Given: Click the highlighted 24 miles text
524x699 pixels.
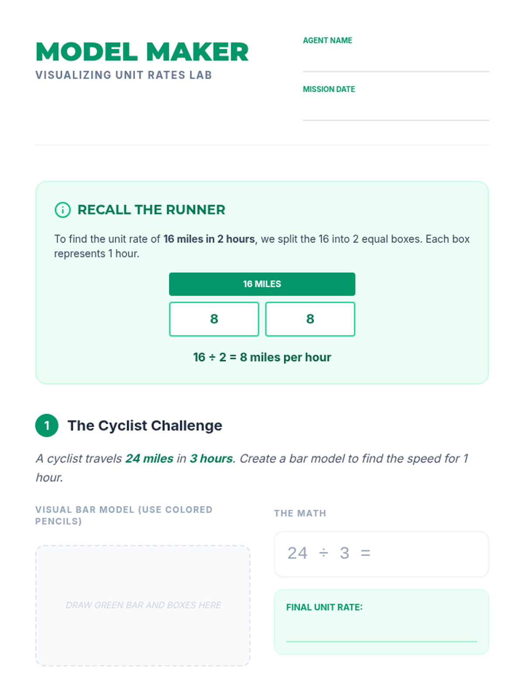Looking at the screenshot, I should (149, 458).
